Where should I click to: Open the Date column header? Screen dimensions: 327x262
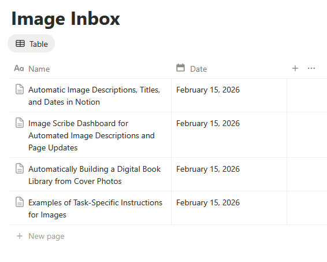coord(229,69)
